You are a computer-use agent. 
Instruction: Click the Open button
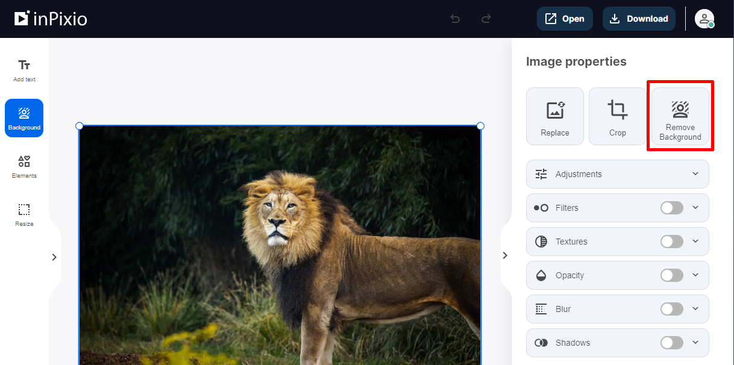pyautogui.click(x=565, y=19)
